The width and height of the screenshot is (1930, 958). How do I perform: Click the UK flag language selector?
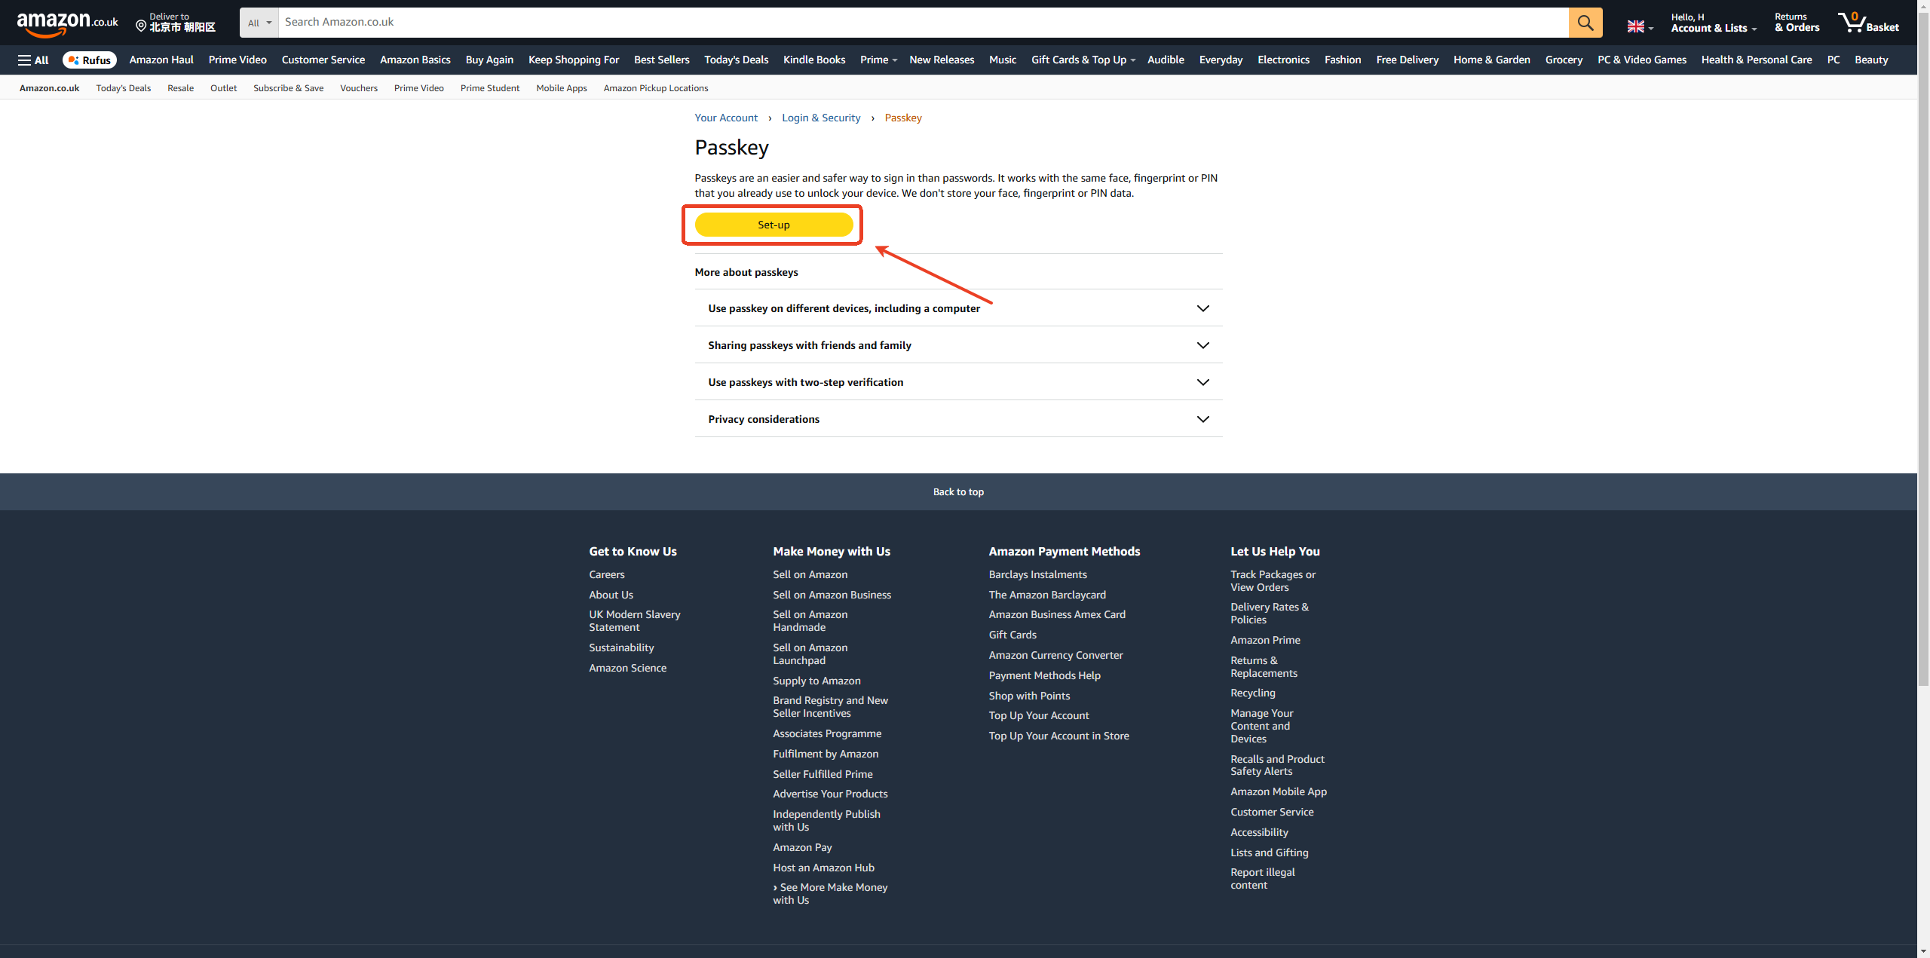(1640, 26)
